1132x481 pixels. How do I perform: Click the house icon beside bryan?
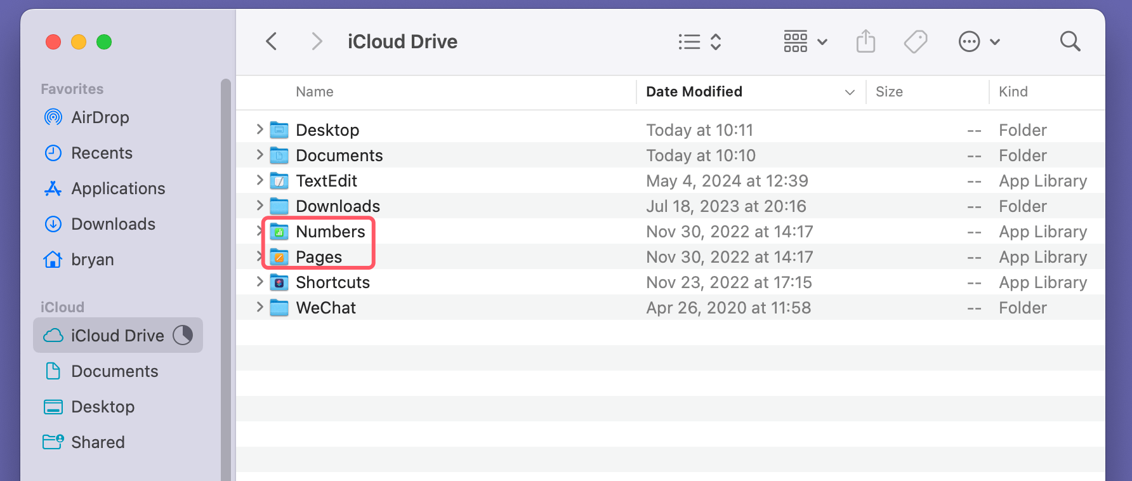click(53, 260)
